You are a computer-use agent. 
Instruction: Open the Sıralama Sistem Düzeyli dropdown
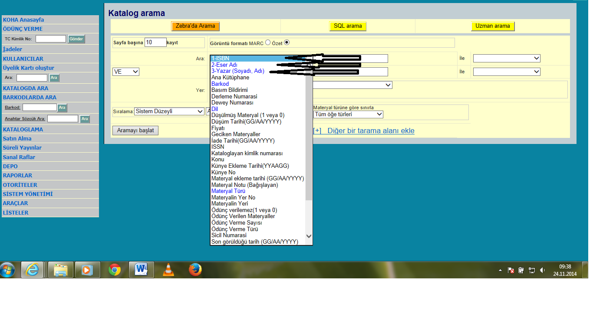(x=169, y=111)
